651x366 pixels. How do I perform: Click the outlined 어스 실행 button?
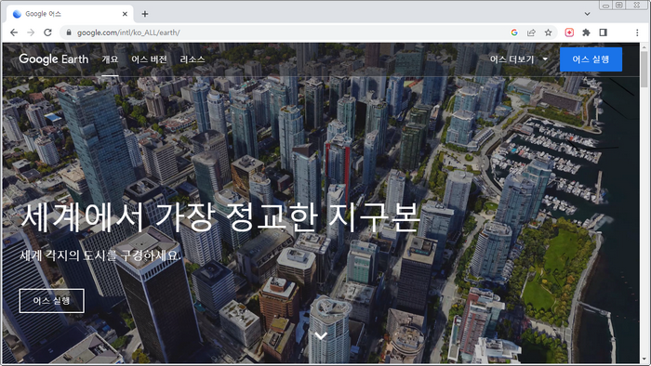51,300
